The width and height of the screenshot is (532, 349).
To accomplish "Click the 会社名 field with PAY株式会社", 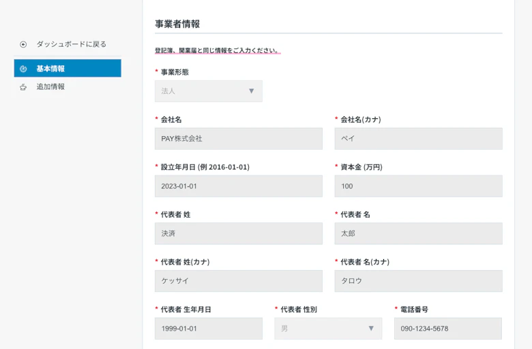I will [x=238, y=139].
